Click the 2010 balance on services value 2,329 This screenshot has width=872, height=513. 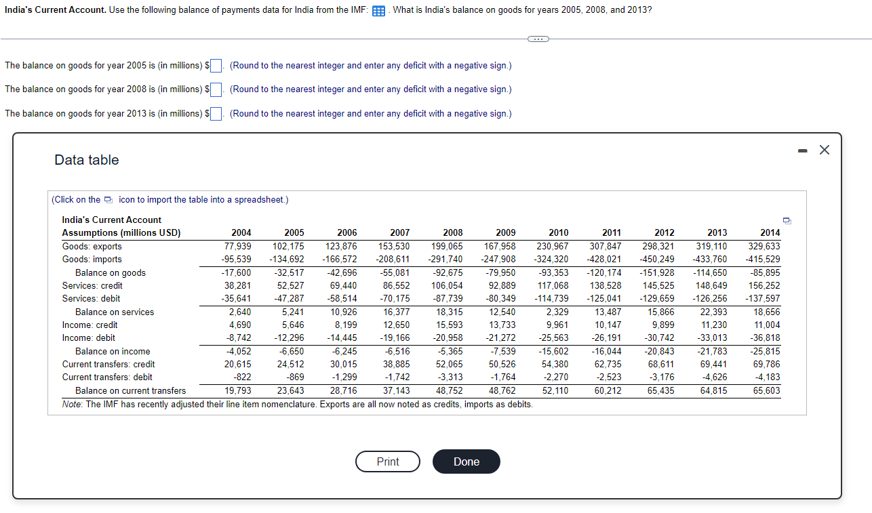[557, 312]
